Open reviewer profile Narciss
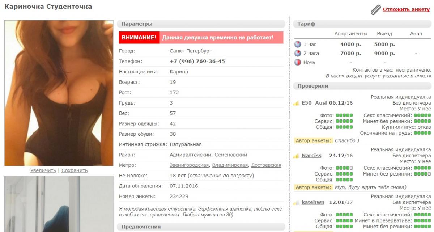This screenshot has height=232, width=434. (x=311, y=156)
